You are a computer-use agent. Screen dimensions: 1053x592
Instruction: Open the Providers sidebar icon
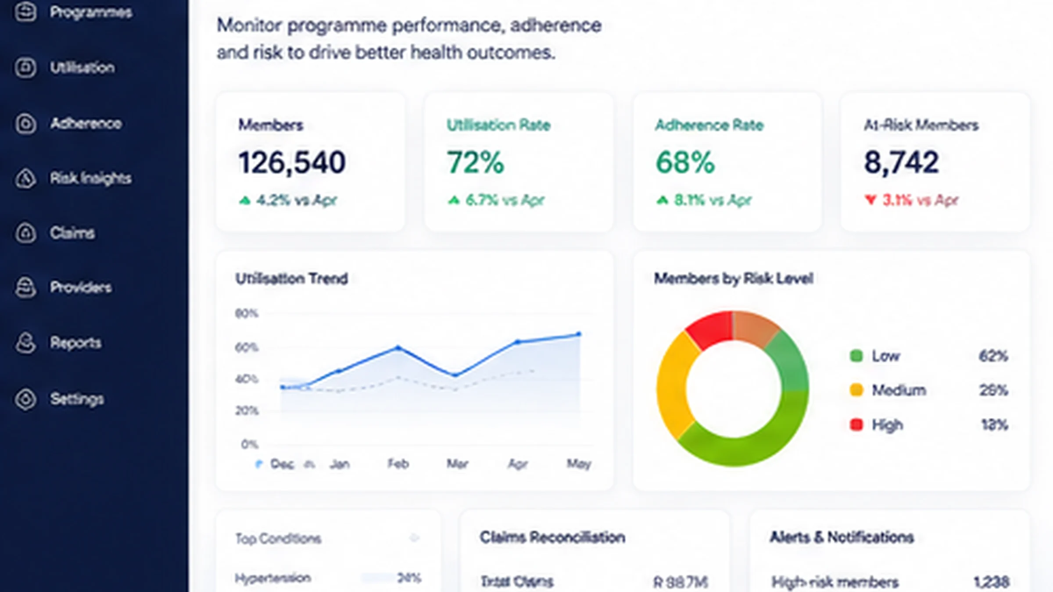pos(25,288)
